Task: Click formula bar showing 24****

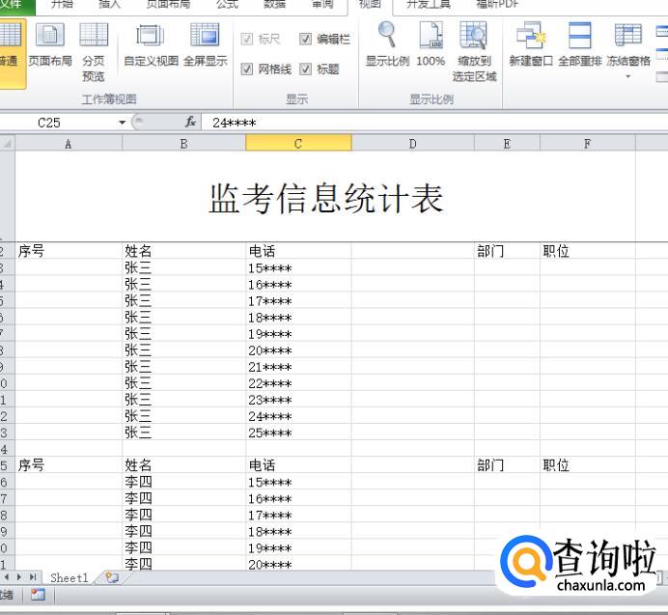Action: pos(434,123)
